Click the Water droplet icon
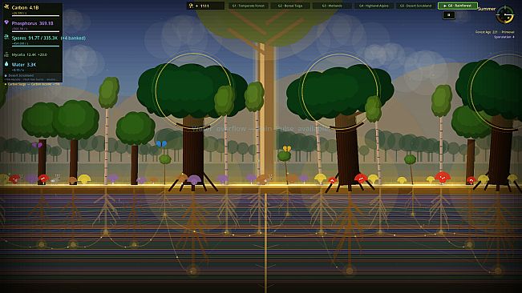 [6, 64]
